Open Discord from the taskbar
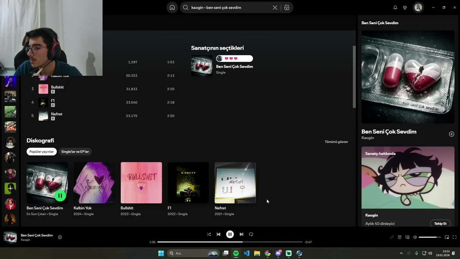Screen dimensions: 460x259 [x=278, y=253]
